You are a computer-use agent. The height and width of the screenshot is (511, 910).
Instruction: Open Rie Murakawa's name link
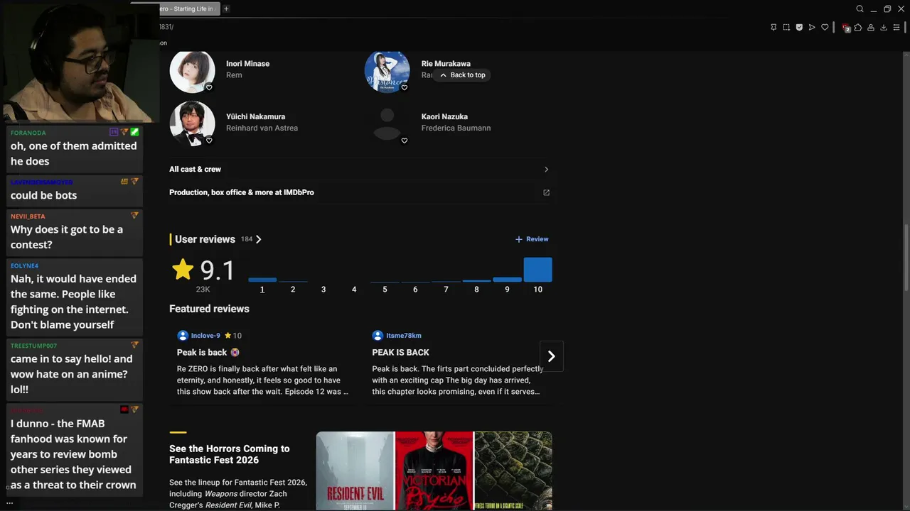(x=446, y=64)
